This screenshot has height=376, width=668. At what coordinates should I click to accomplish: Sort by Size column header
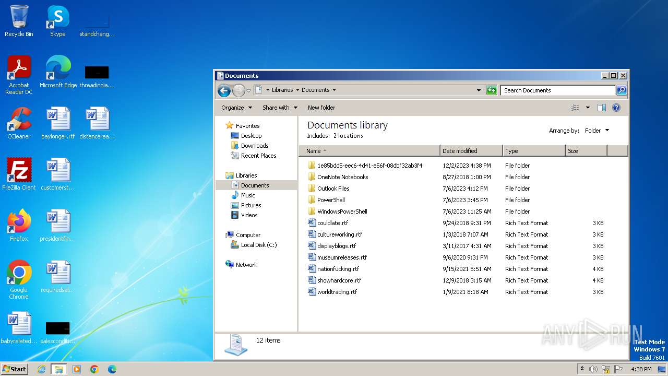point(586,151)
